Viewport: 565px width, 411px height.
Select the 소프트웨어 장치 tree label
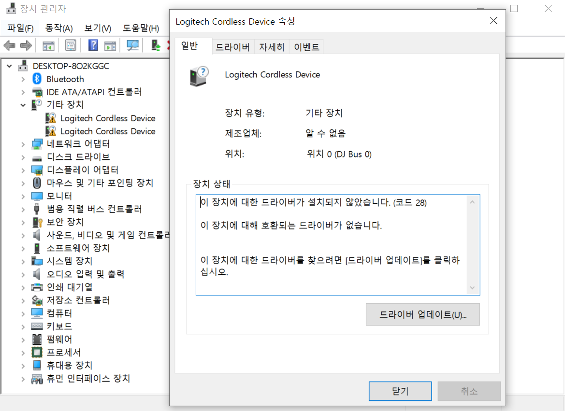tap(78, 248)
